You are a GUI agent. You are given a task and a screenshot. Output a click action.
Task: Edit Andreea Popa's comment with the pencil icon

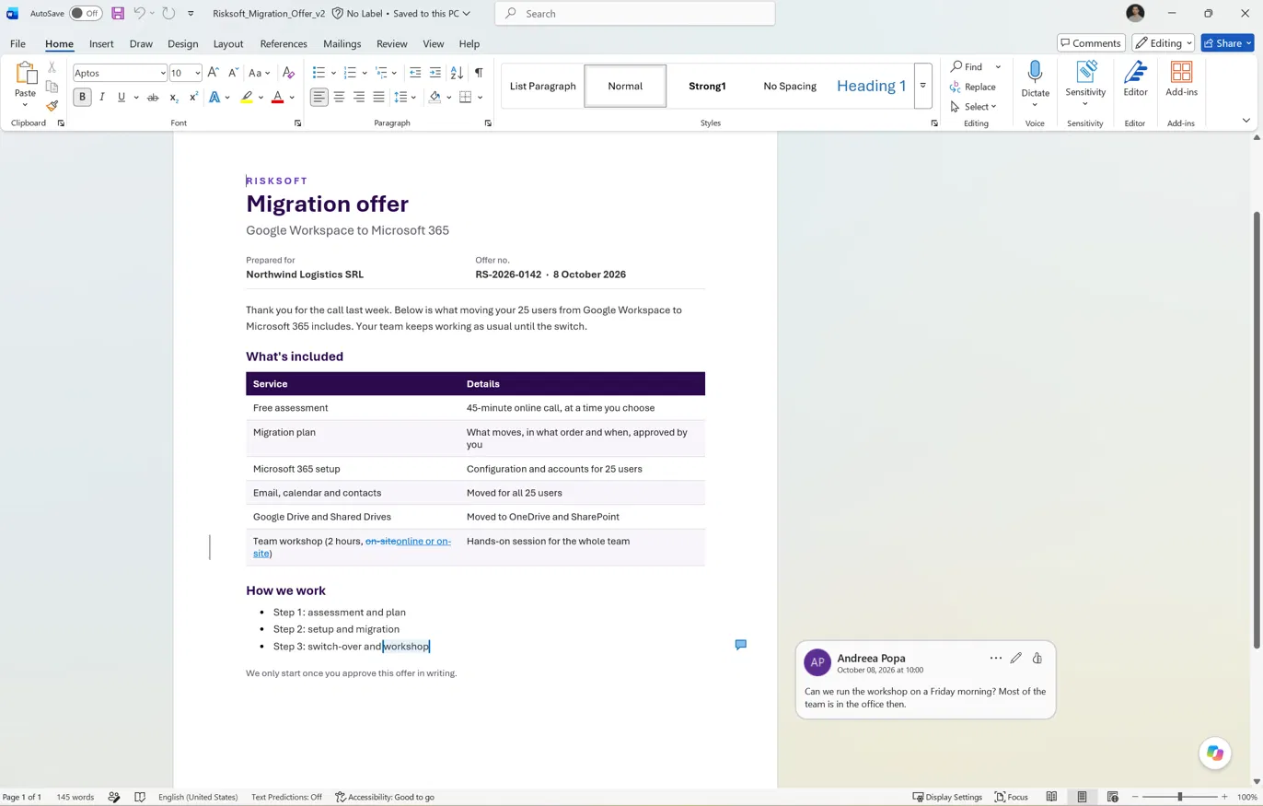click(1015, 658)
